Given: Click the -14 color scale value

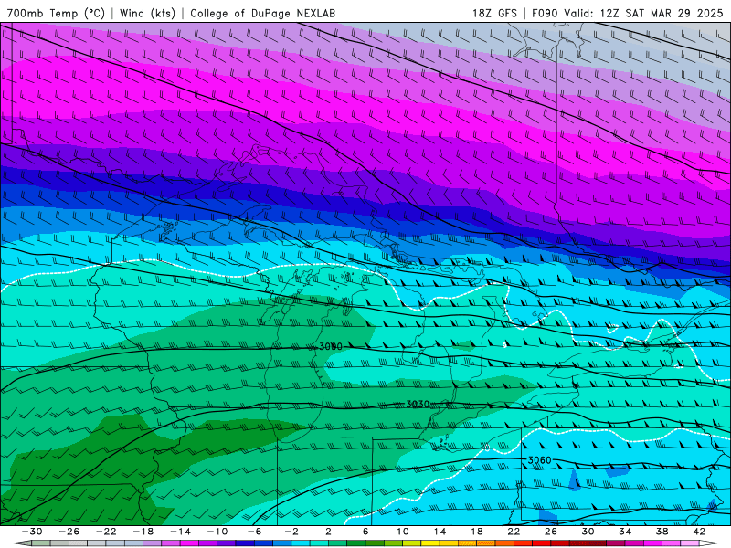Looking at the screenshot, I should coord(180,532).
